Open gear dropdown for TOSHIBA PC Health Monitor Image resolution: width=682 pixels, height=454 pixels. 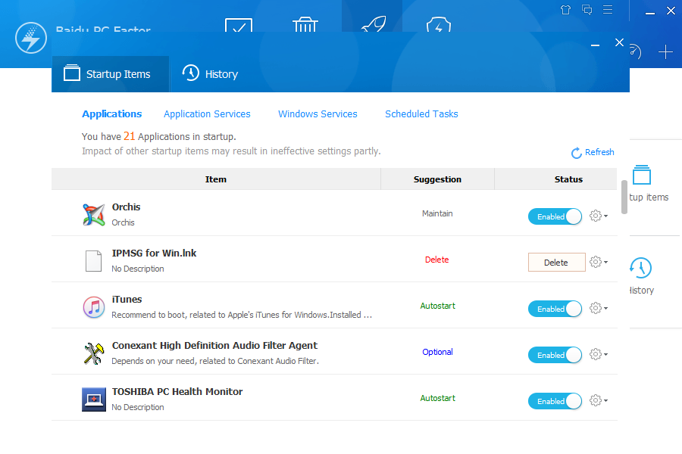tap(599, 400)
